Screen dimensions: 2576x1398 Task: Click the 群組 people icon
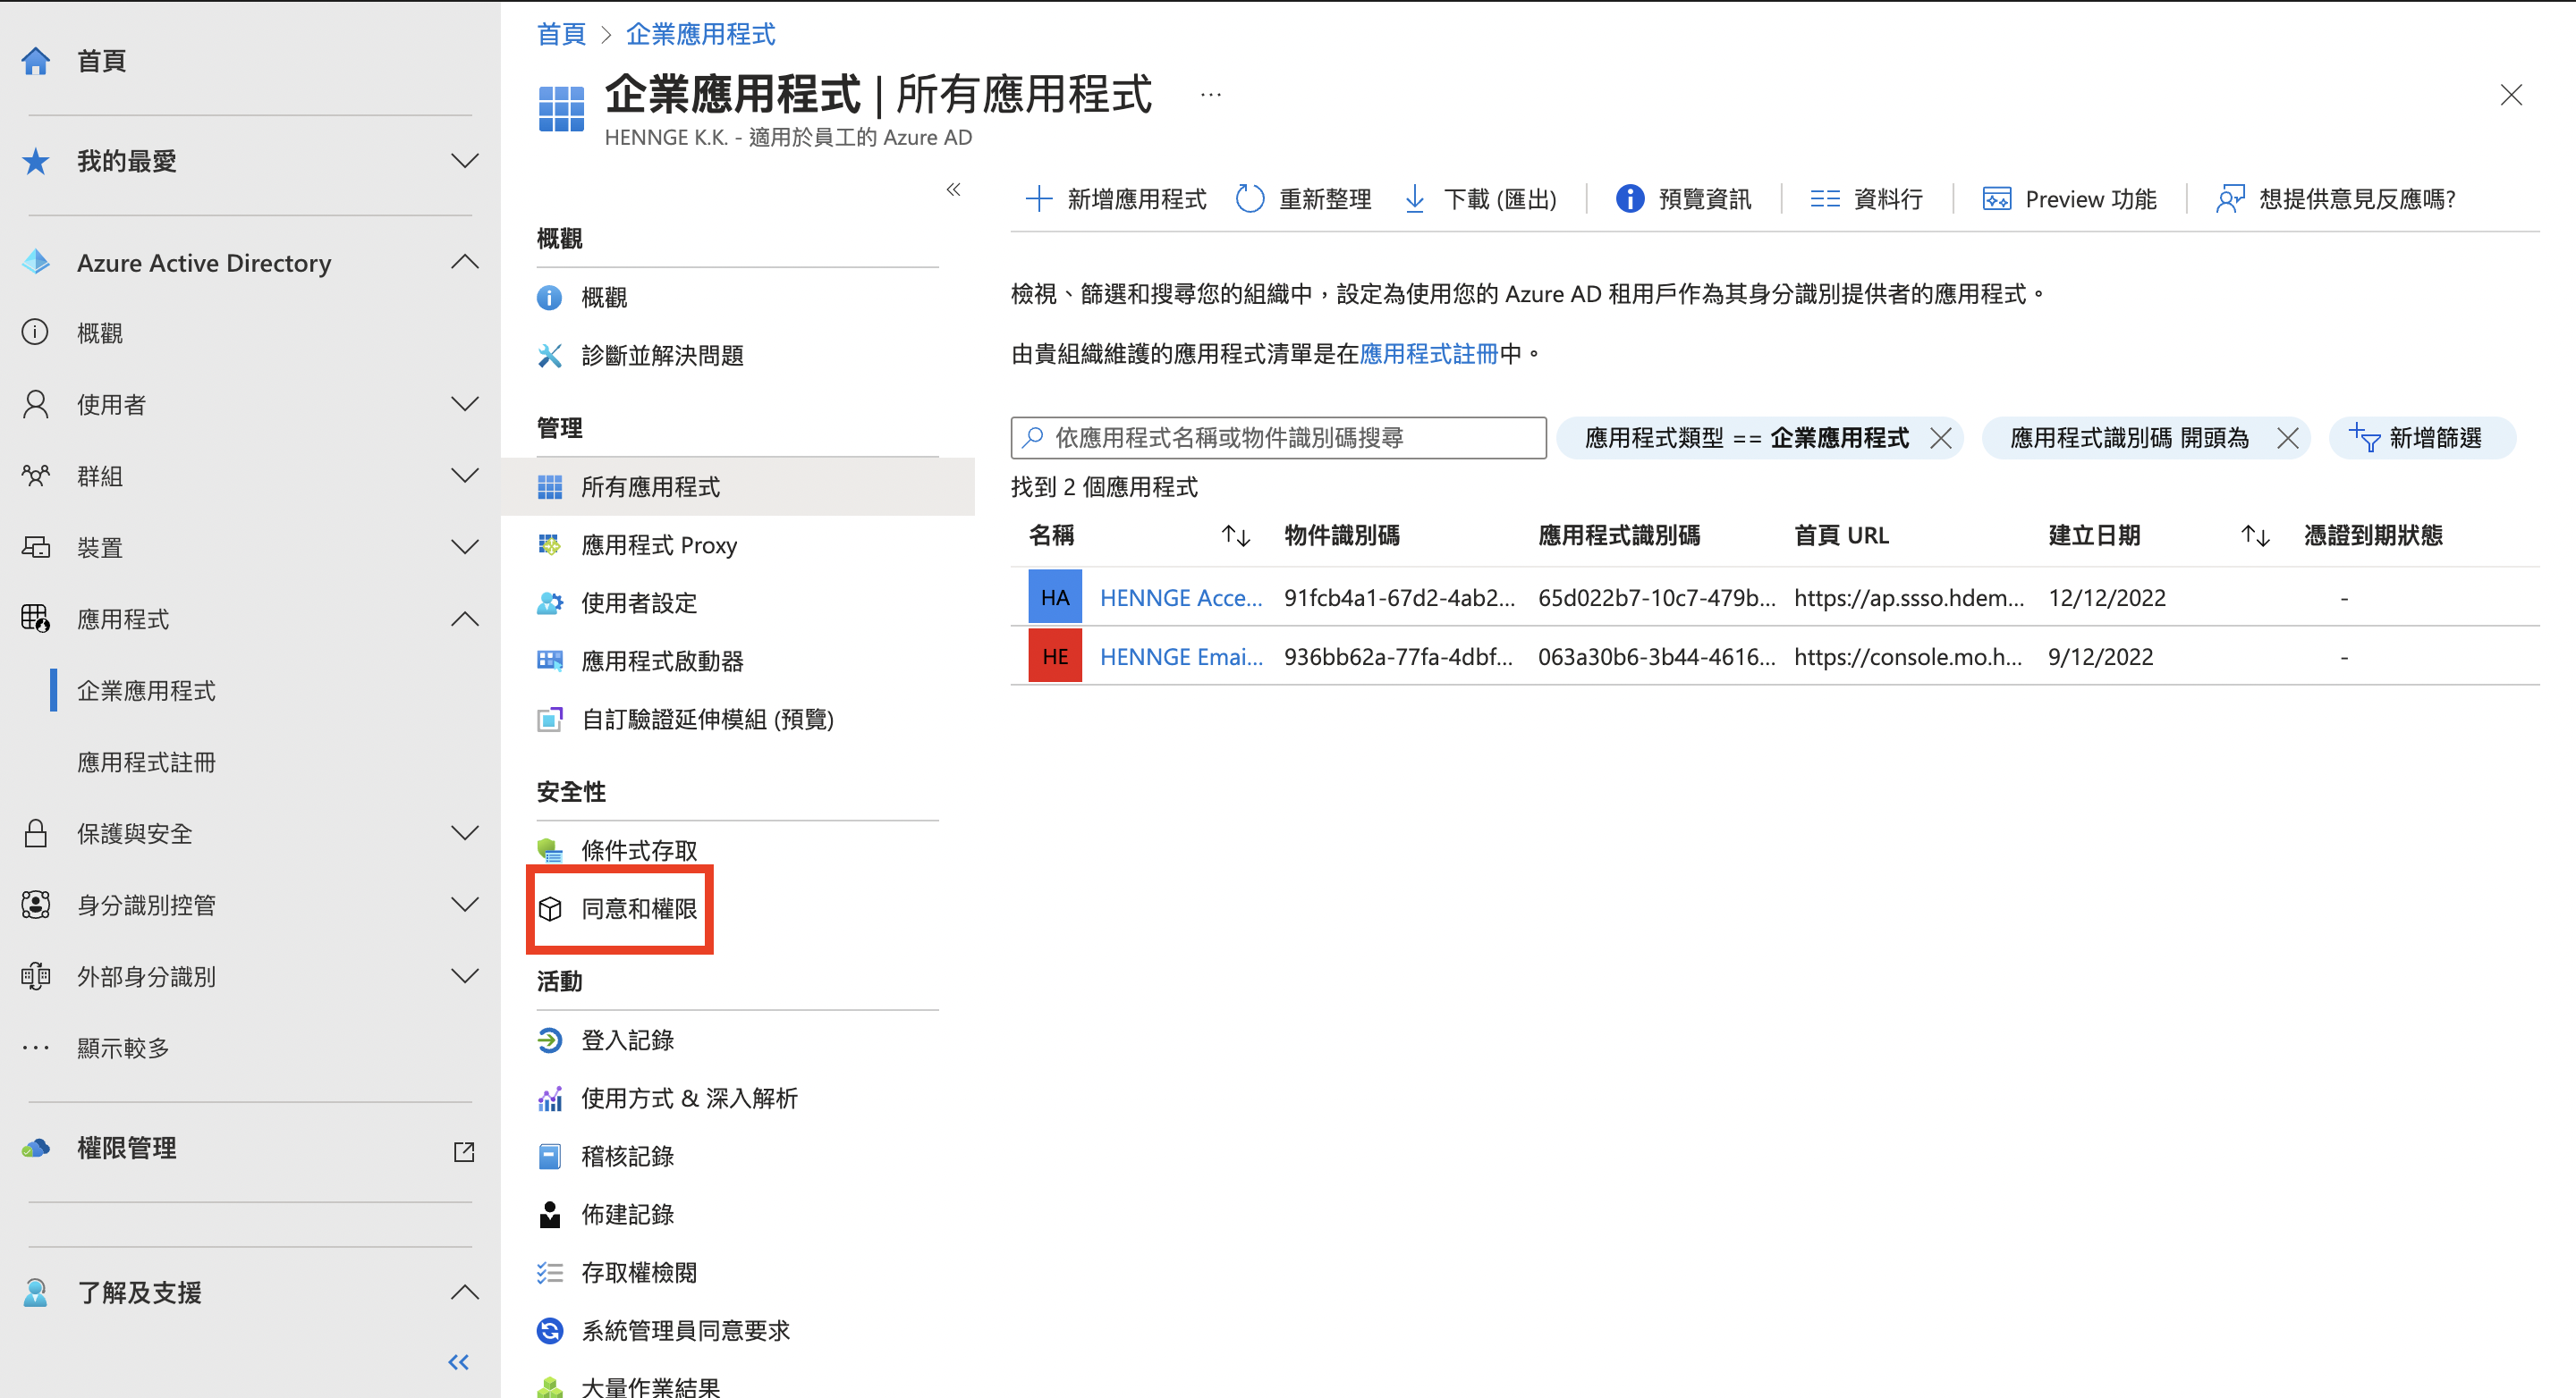(x=36, y=476)
